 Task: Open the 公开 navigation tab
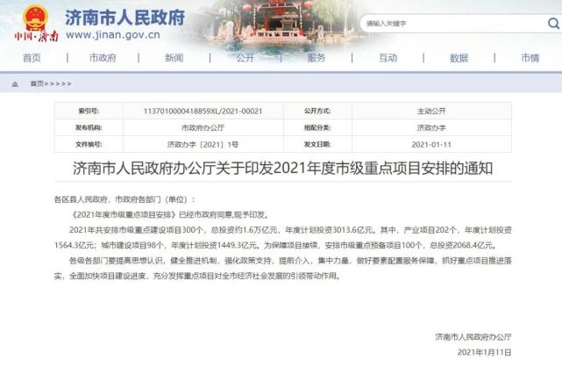point(245,58)
